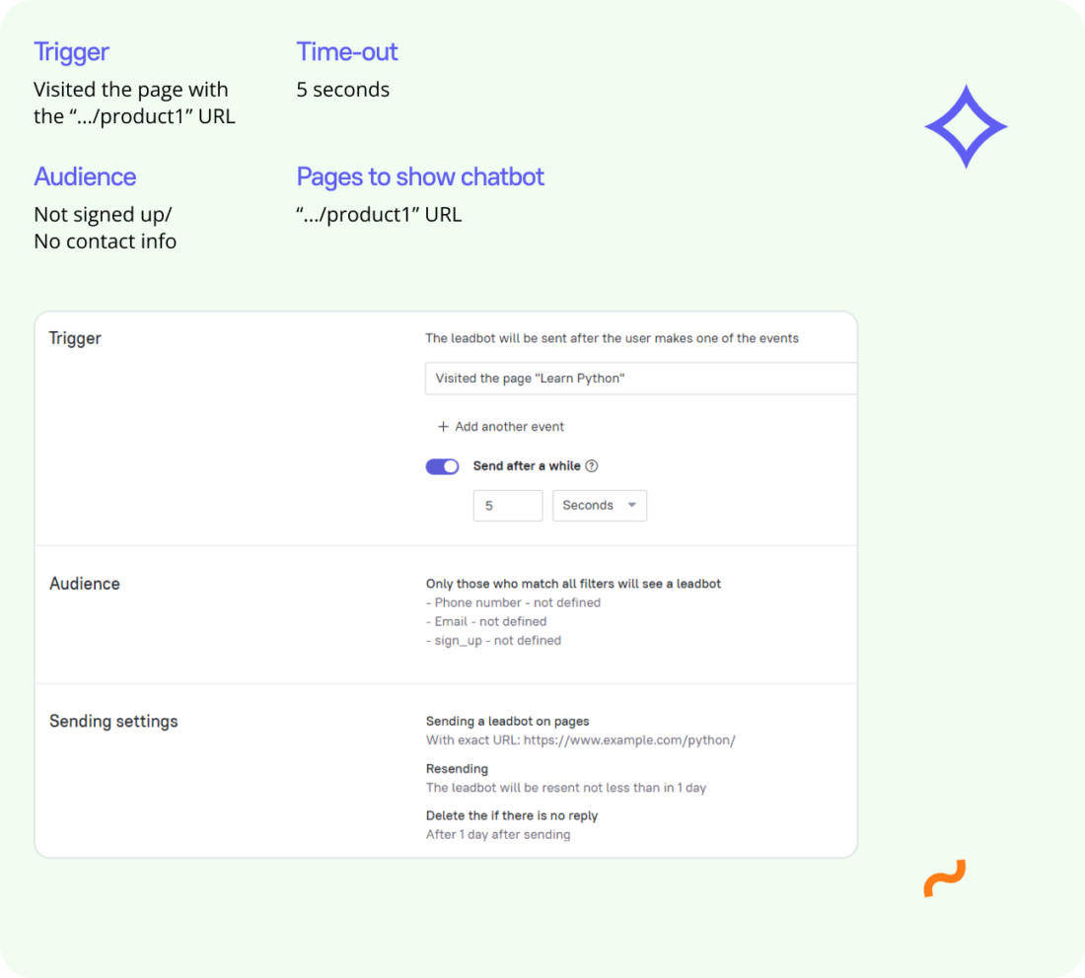Click the dropdown arrow inside Seconds selector
This screenshot has width=1085, height=978.
(x=631, y=505)
